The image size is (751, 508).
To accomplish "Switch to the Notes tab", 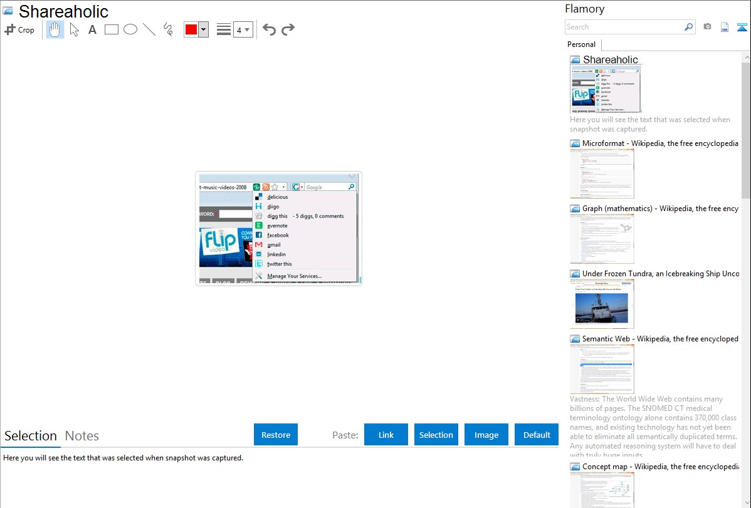I will click(x=82, y=436).
